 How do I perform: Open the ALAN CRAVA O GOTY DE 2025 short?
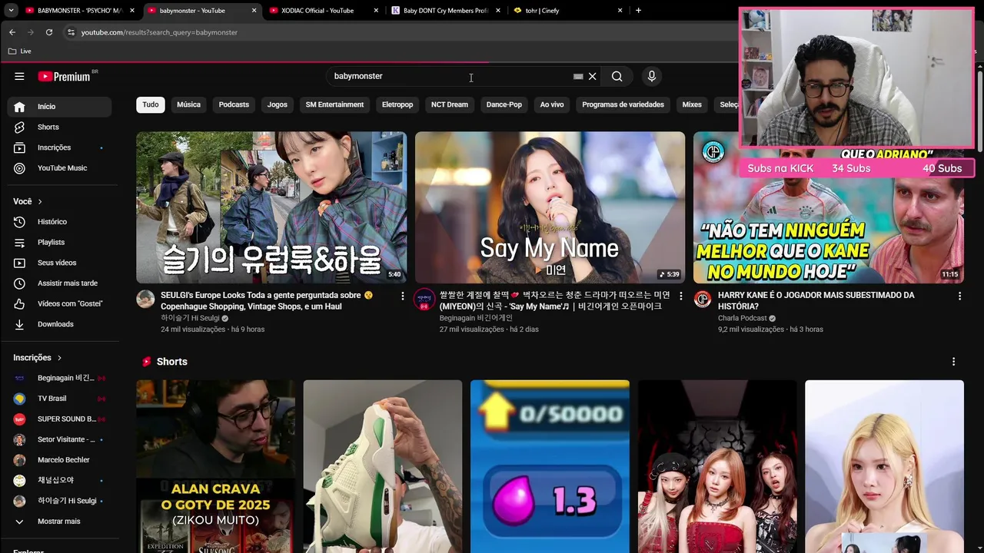click(216, 466)
